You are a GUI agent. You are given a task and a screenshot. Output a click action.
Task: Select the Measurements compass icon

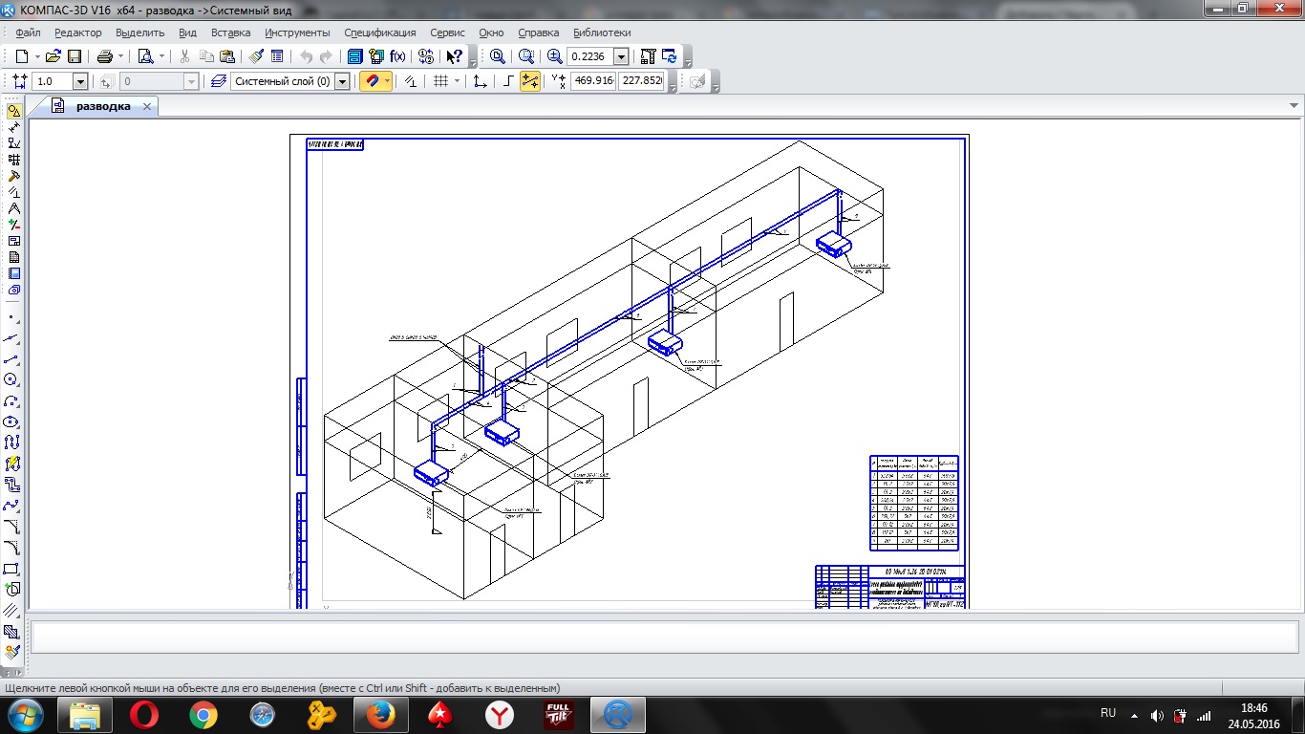13,208
